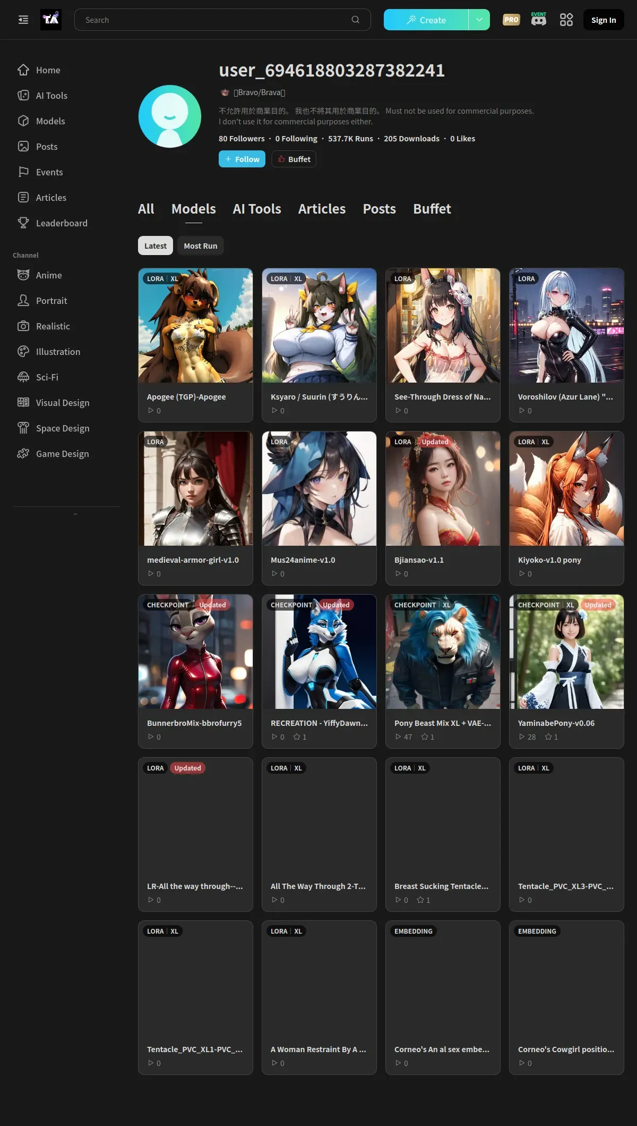Image resolution: width=637 pixels, height=1126 pixels.
Task: Switch to the All tab
Action: click(146, 209)
